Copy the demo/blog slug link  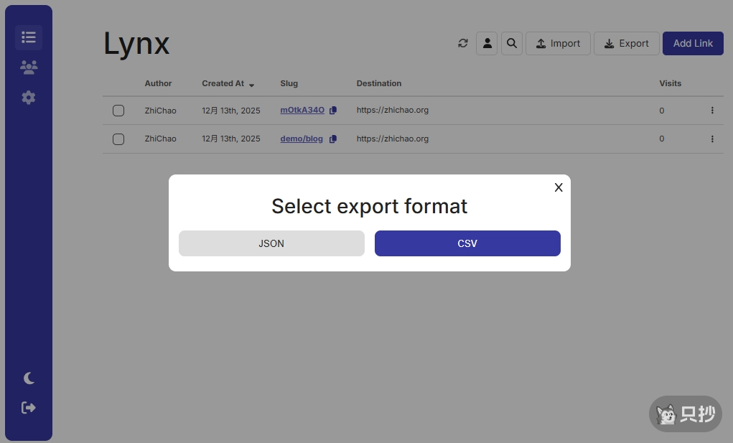coord(333,139)
